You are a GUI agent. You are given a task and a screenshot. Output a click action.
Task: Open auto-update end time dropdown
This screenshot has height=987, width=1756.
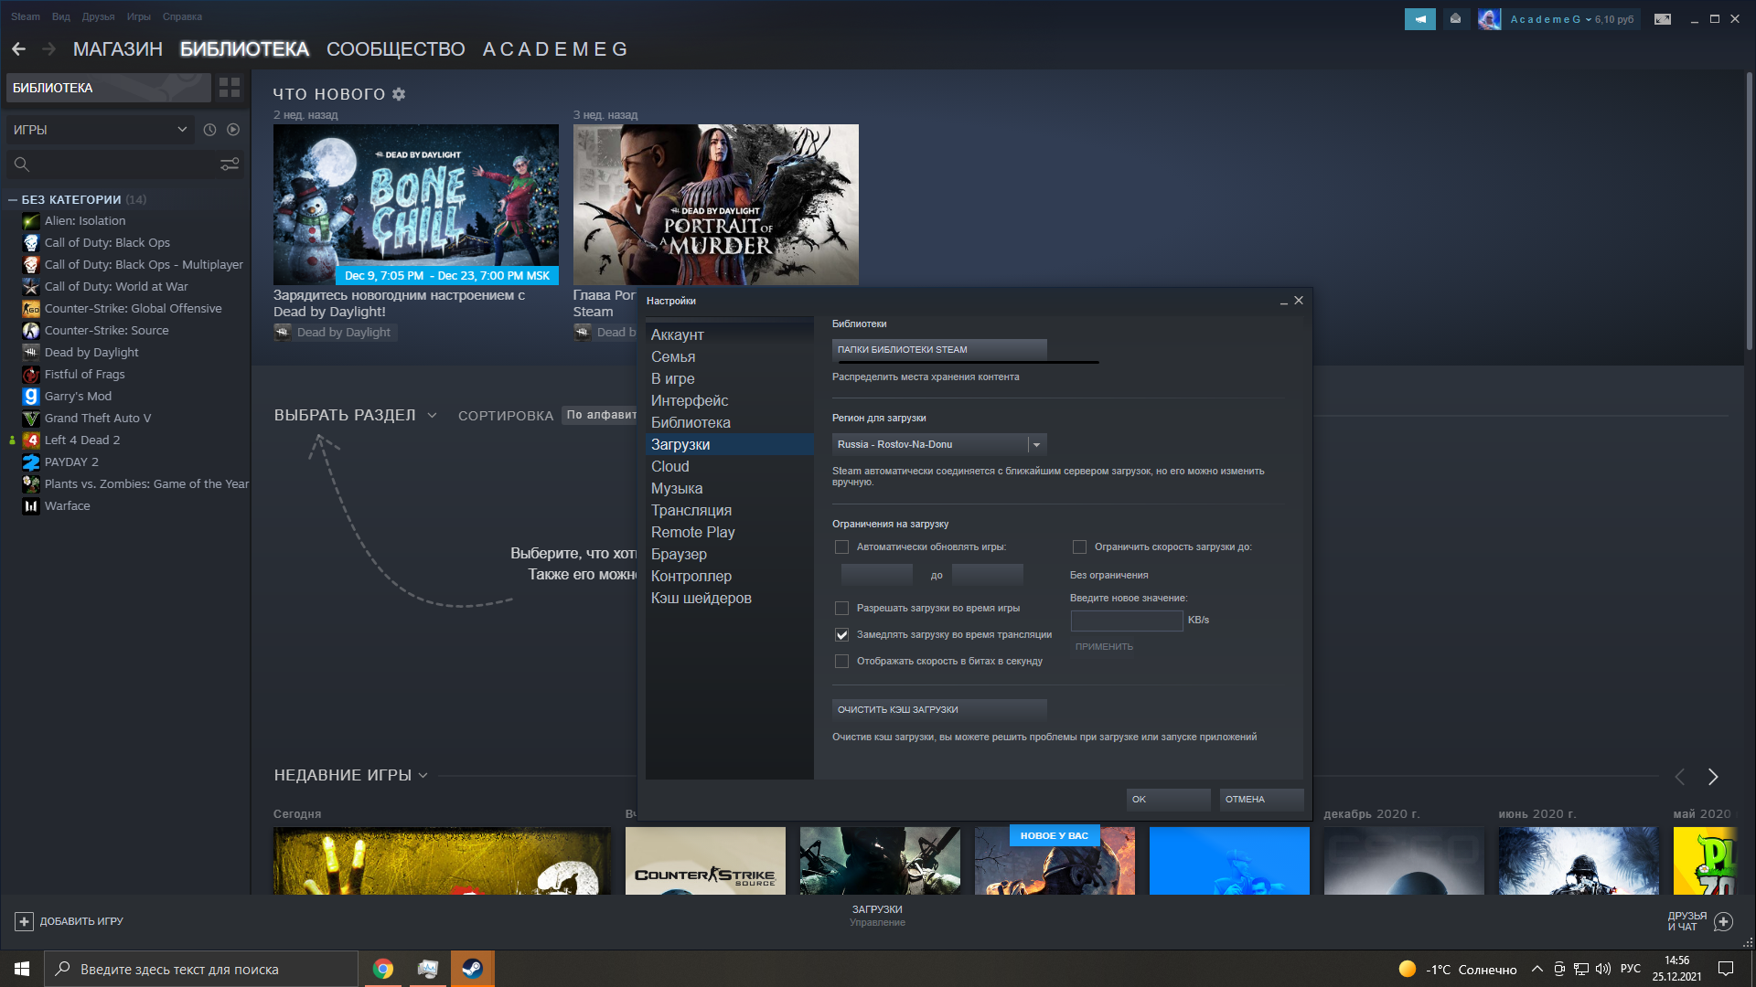click(988, 575)
